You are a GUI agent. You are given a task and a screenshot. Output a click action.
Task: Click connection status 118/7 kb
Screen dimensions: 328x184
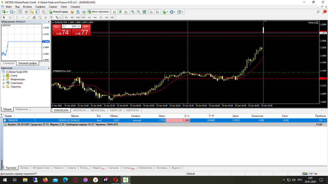[310, 174]
